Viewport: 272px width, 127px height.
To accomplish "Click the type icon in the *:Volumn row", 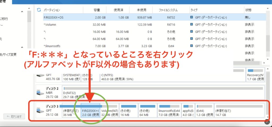I will tap(192, 25).
